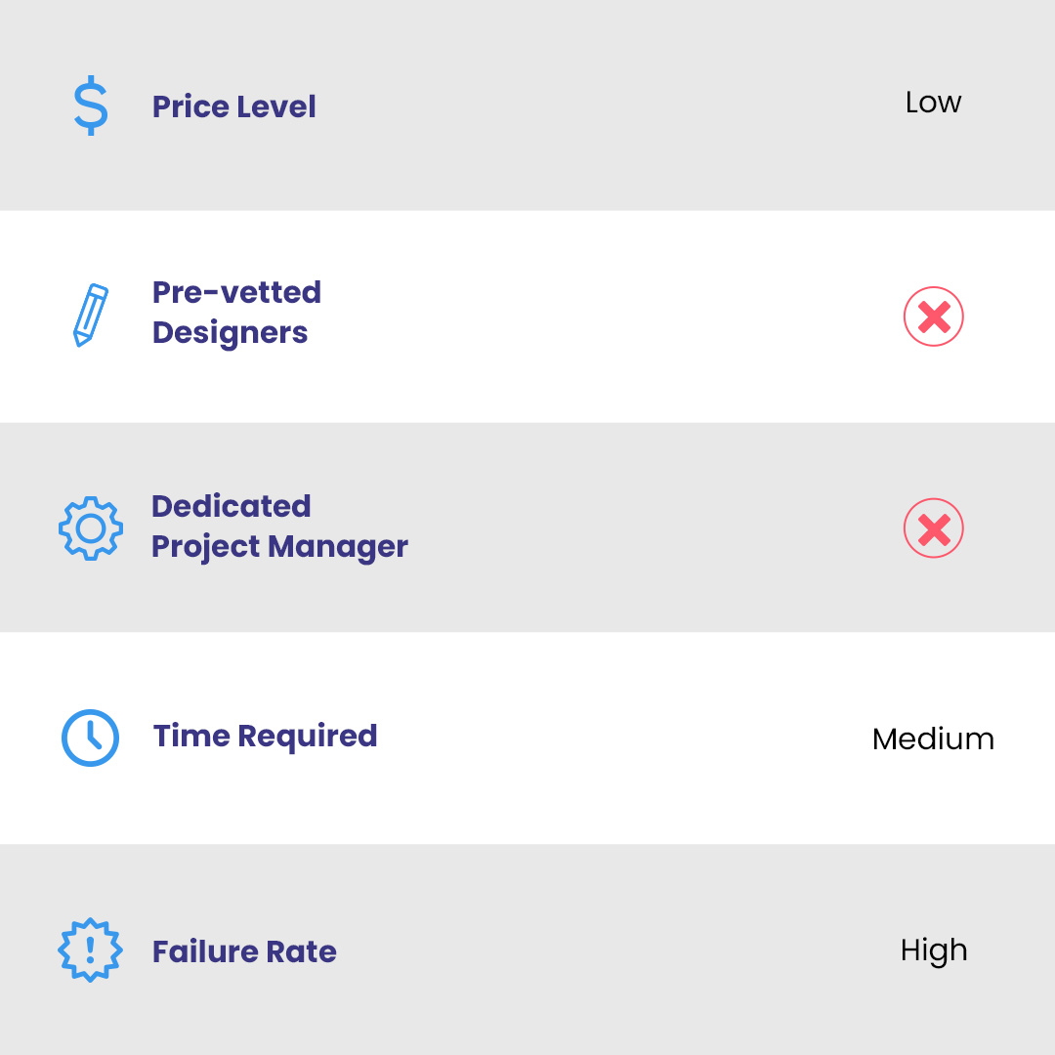
Task: Click the blue pencil icon
Action: point(91,315)
